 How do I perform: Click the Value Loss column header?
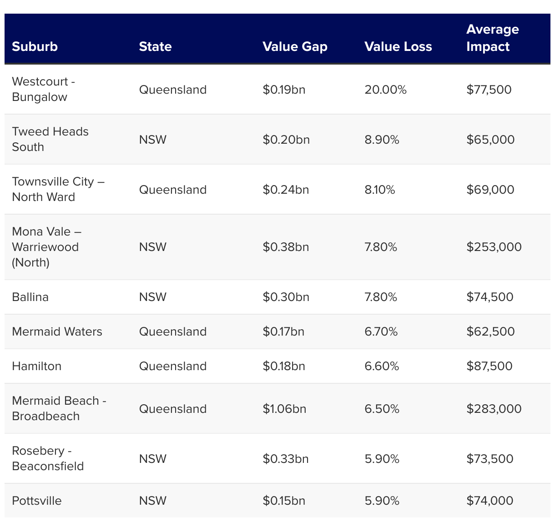click(x=398, y=46)
